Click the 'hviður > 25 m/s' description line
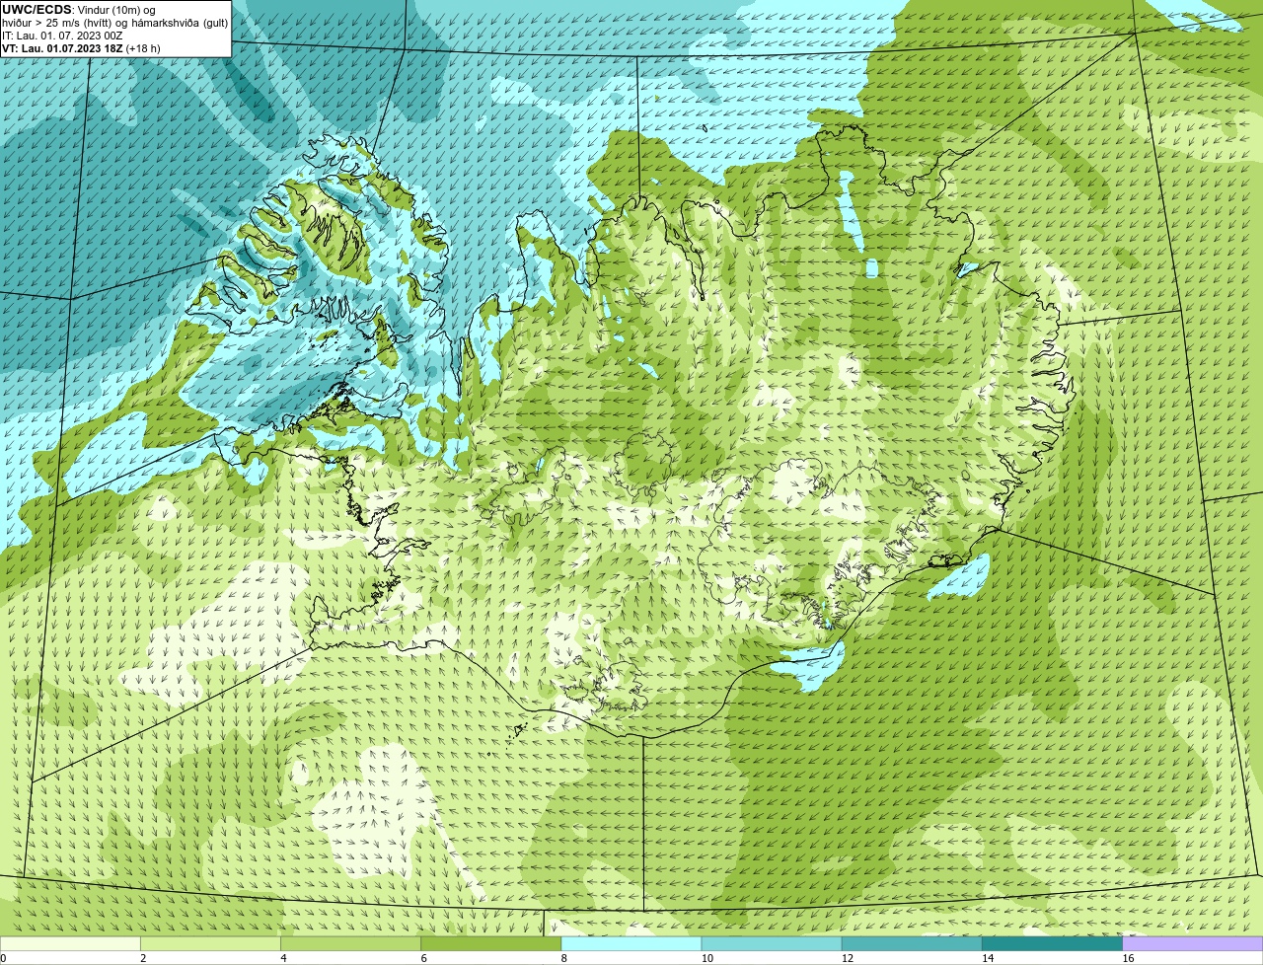1263x965 pixels. click(x=114, y=22)
